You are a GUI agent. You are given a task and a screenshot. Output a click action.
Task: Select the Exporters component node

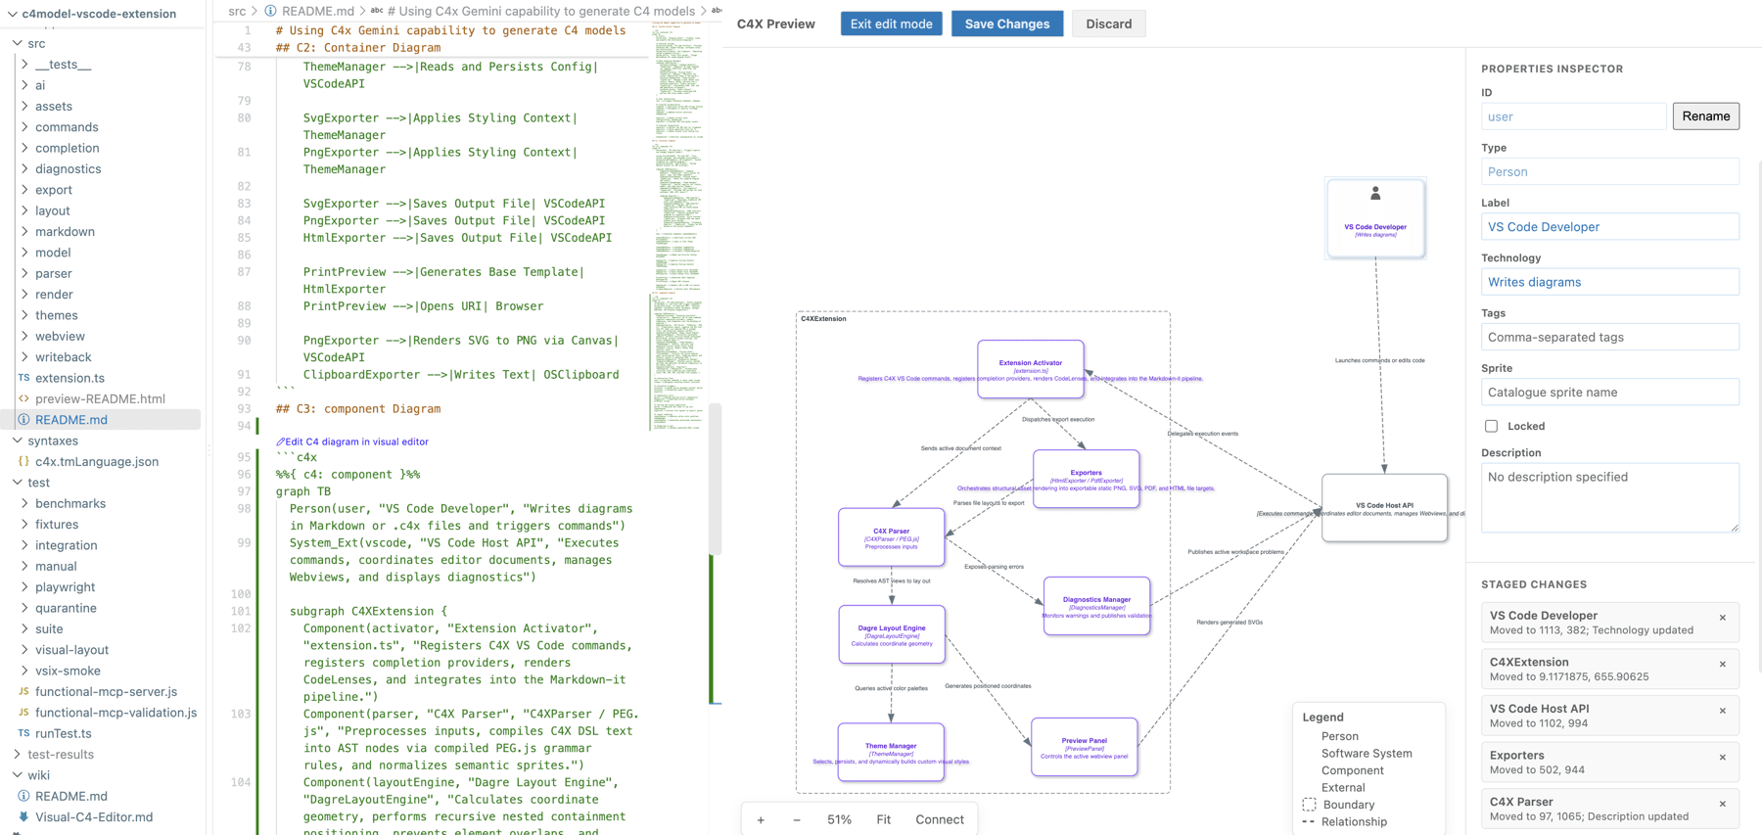tap(1086, 479)
